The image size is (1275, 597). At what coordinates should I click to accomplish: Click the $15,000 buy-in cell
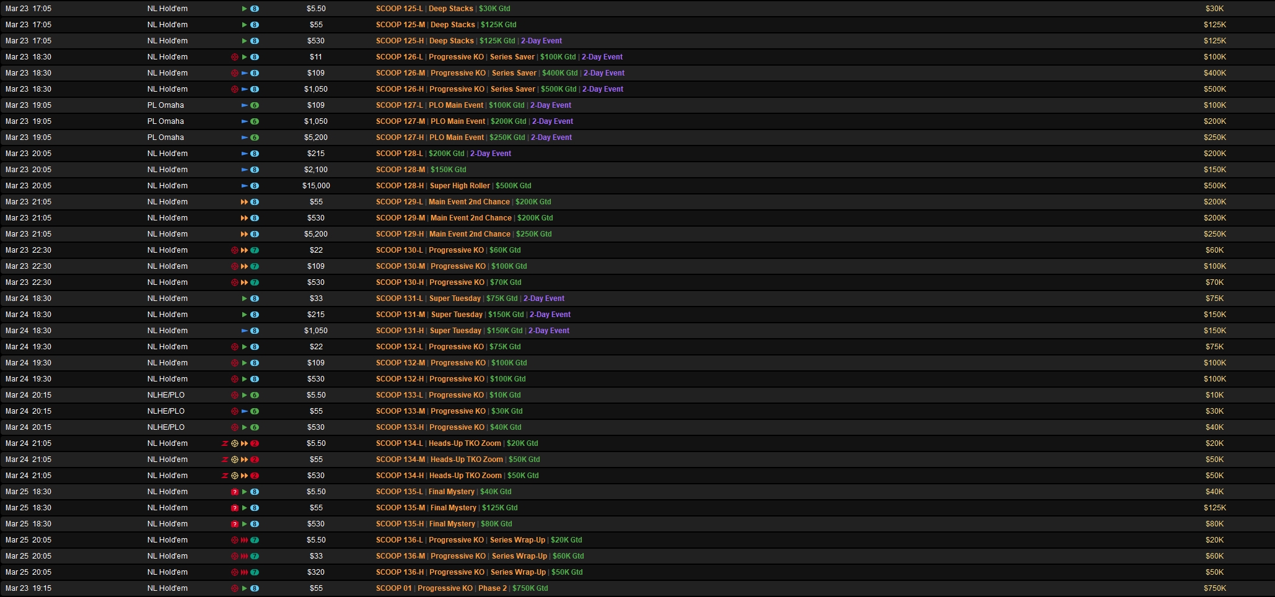316,186
